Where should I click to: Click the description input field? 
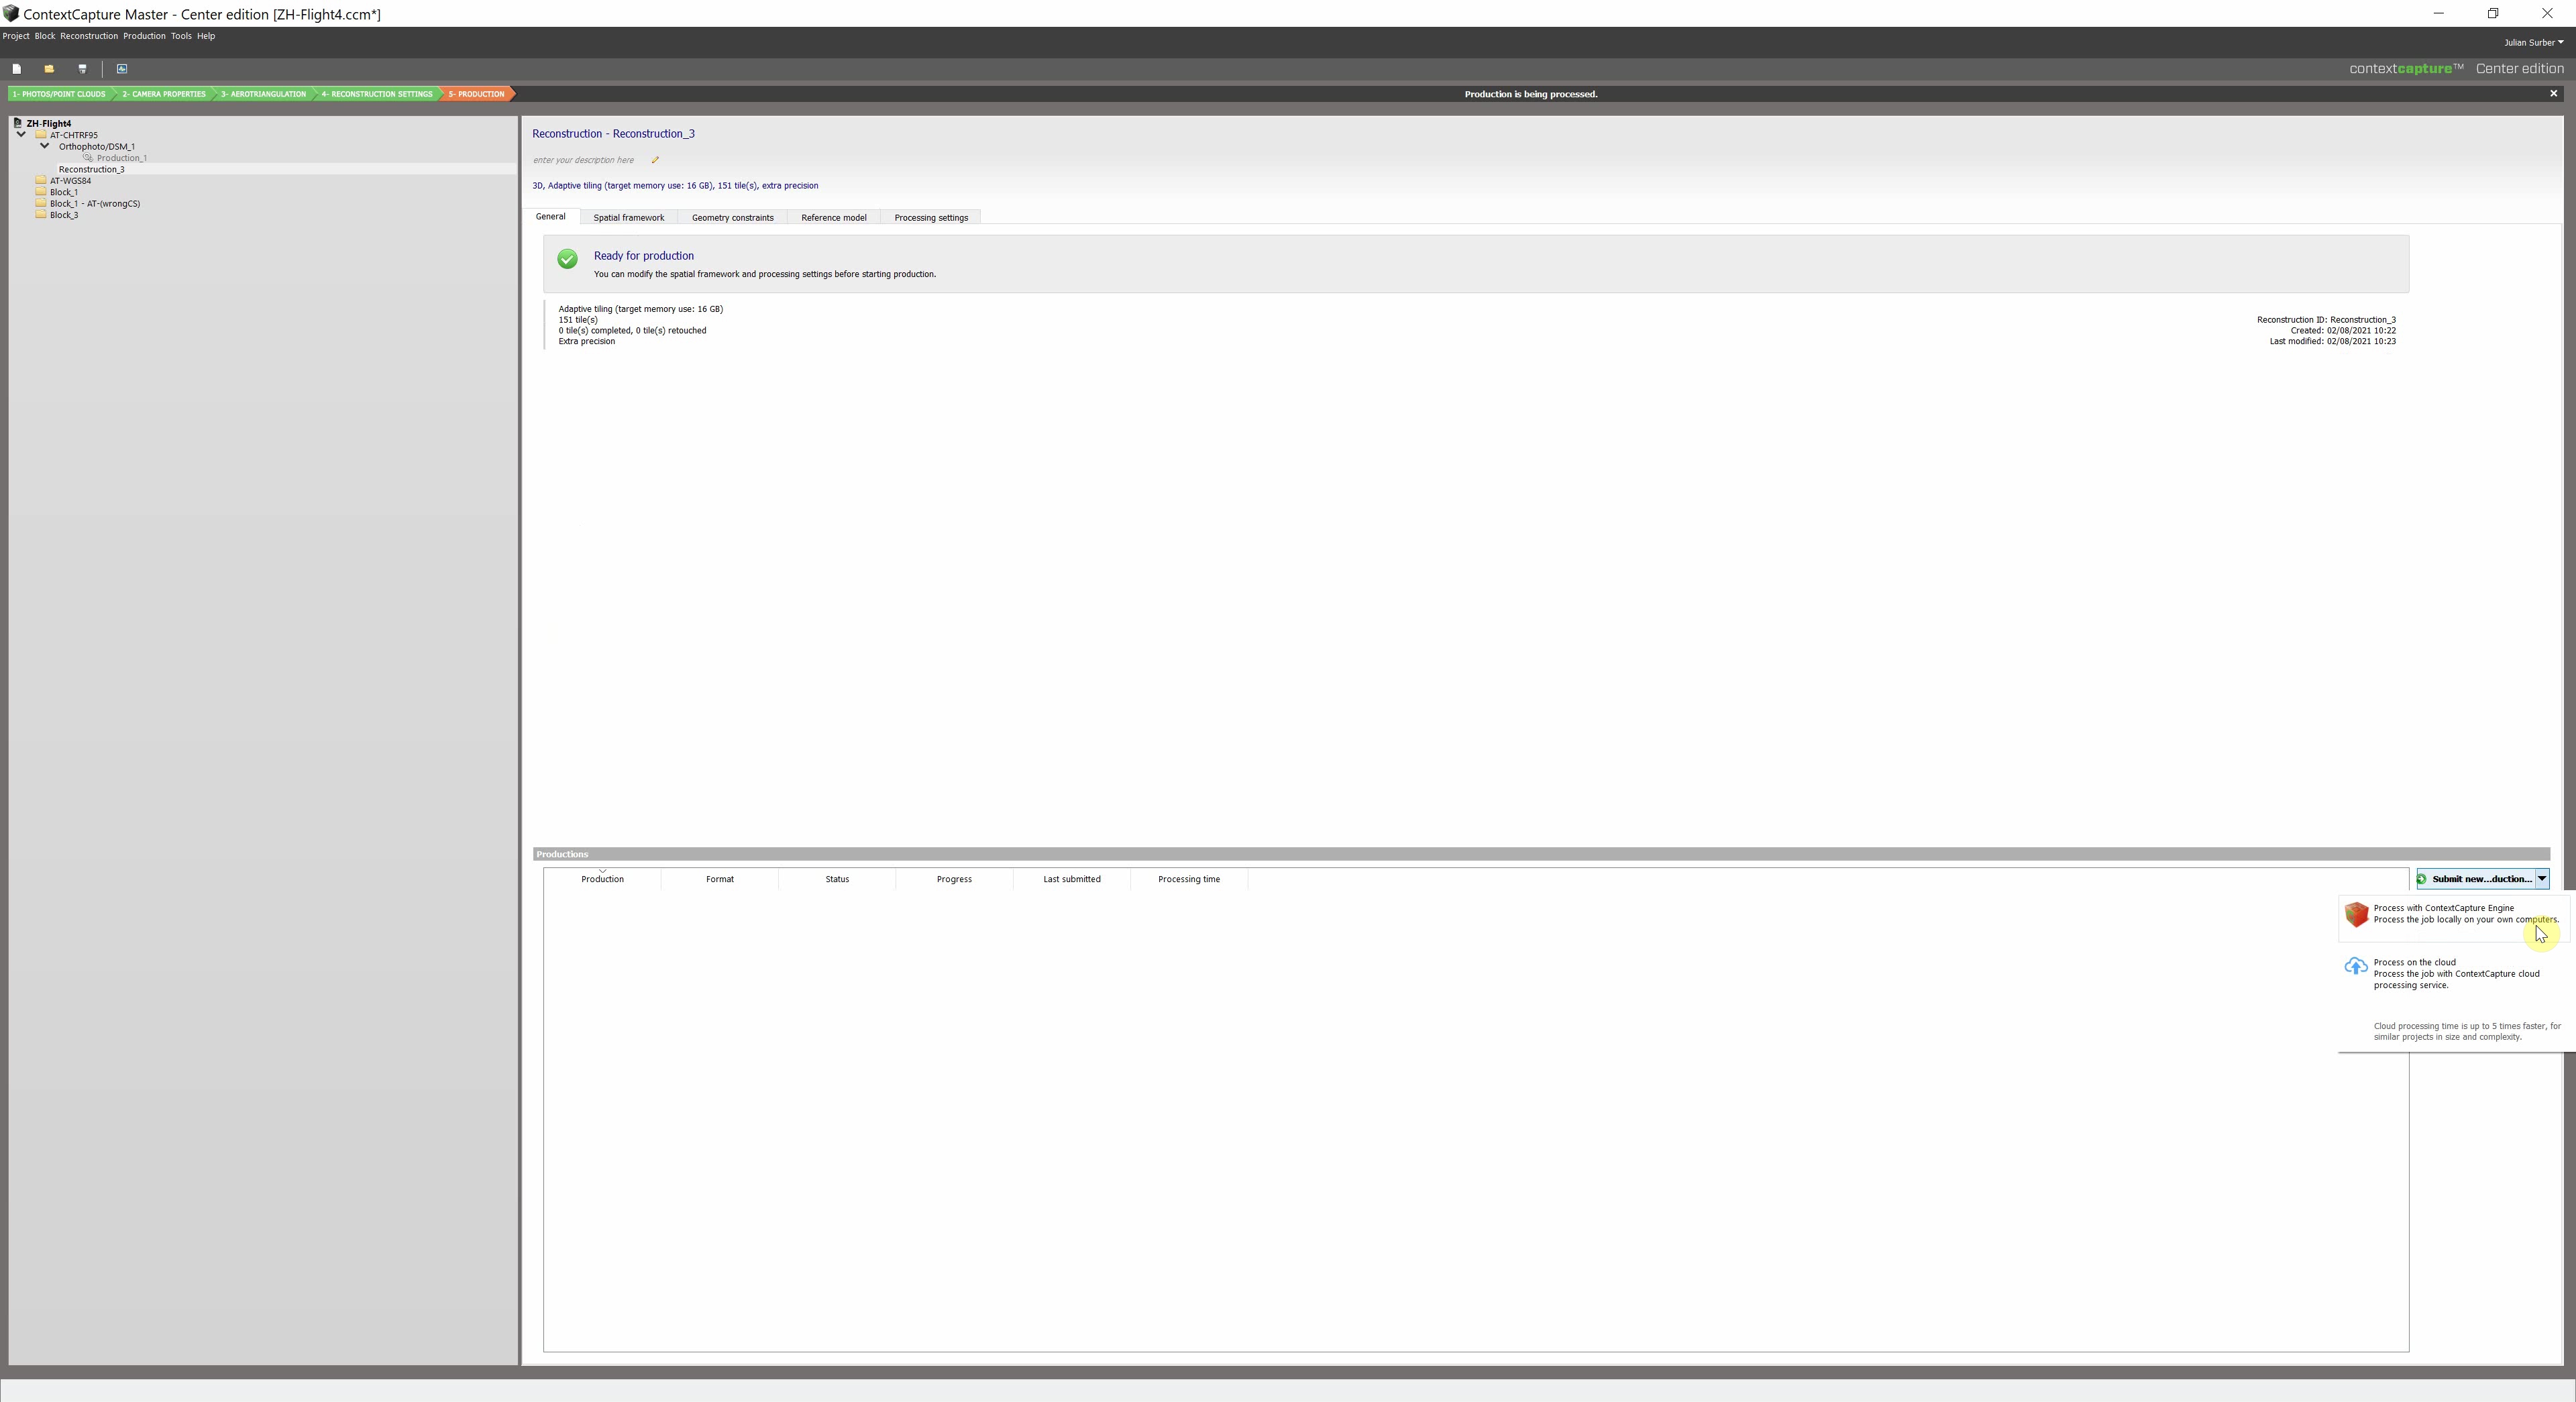tap(584, 160)
